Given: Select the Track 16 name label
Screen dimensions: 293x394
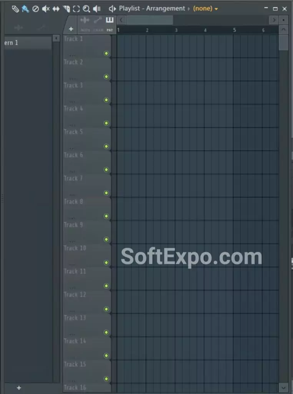Looking at the screenshot, I should [x=75, y=388].
